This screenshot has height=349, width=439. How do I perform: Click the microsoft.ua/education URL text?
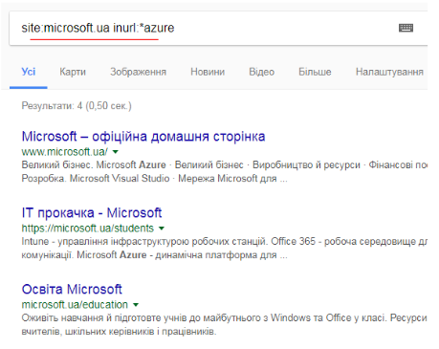click(75, 305)
